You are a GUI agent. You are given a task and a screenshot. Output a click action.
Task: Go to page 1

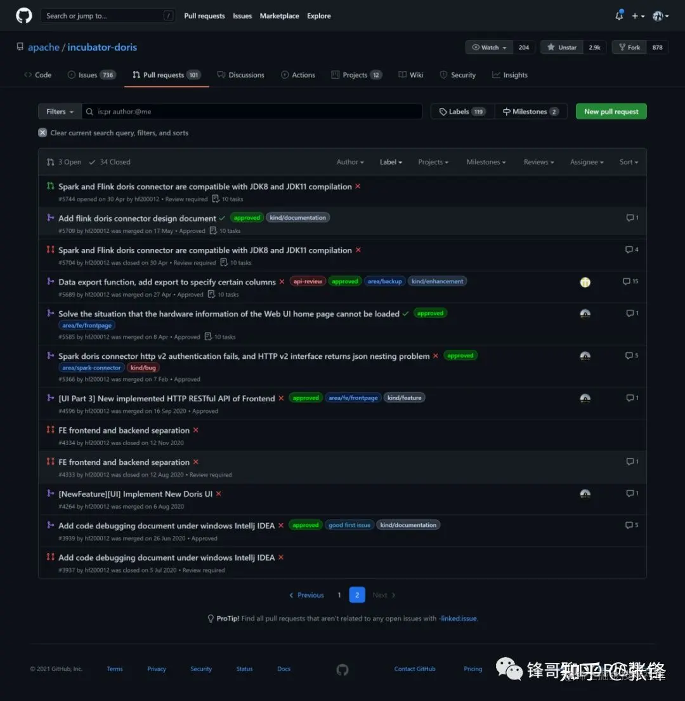[x=339, y=595]
